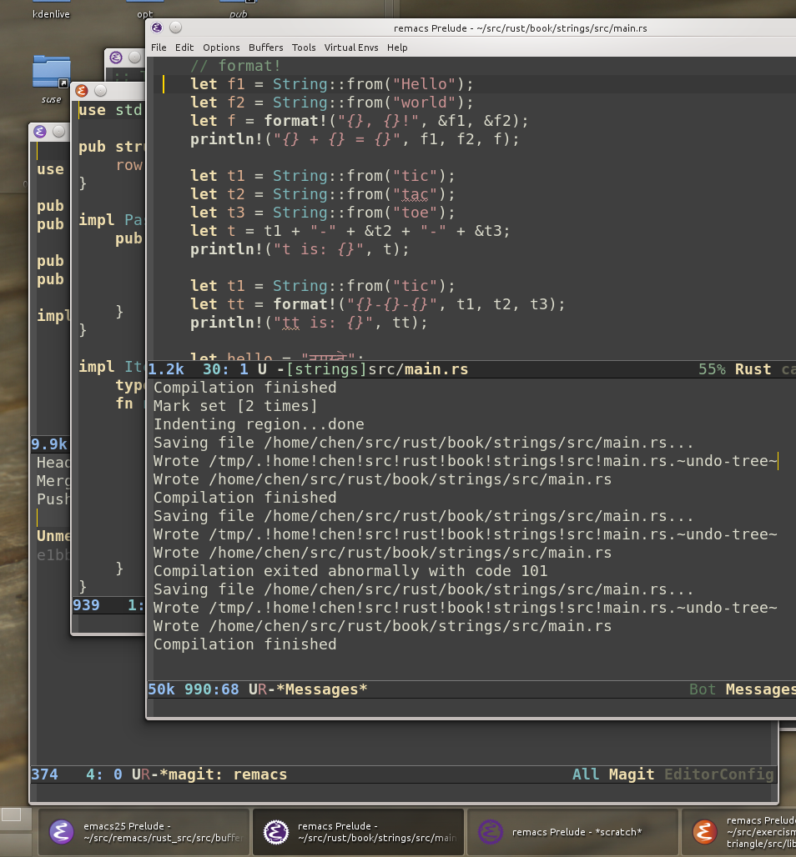This screenshot has height=857, width=796.
Task: Switch to emacs25 Prelude taskbar entry
Action: [x=144, y=832]
